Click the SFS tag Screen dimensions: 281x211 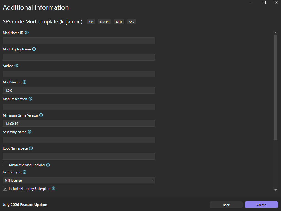point(131,22)
